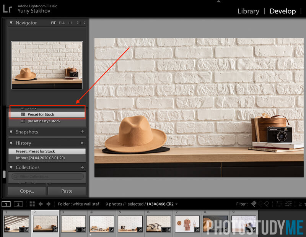
Task: Click the Yuriy Stakhov identity plate
Action: click(x=34, y=11)
